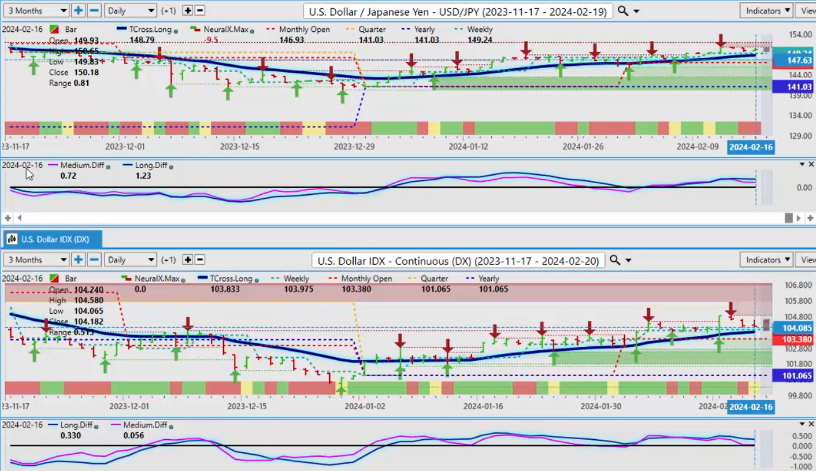Open the 3 Months range dropdown on the USD/JPY chart

(x=36, y=10)
